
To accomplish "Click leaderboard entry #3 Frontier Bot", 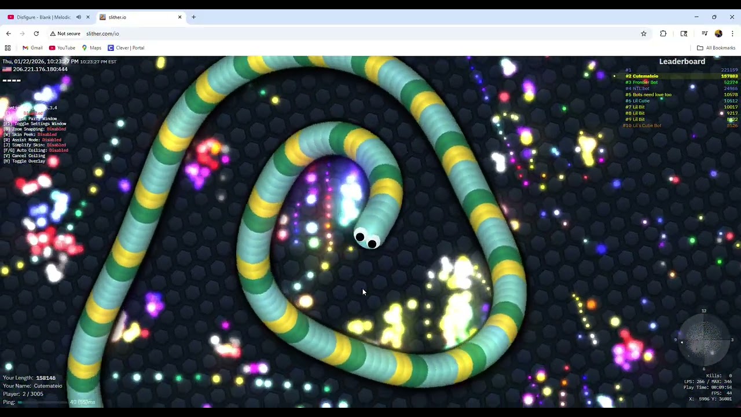I will click(681, 82).
